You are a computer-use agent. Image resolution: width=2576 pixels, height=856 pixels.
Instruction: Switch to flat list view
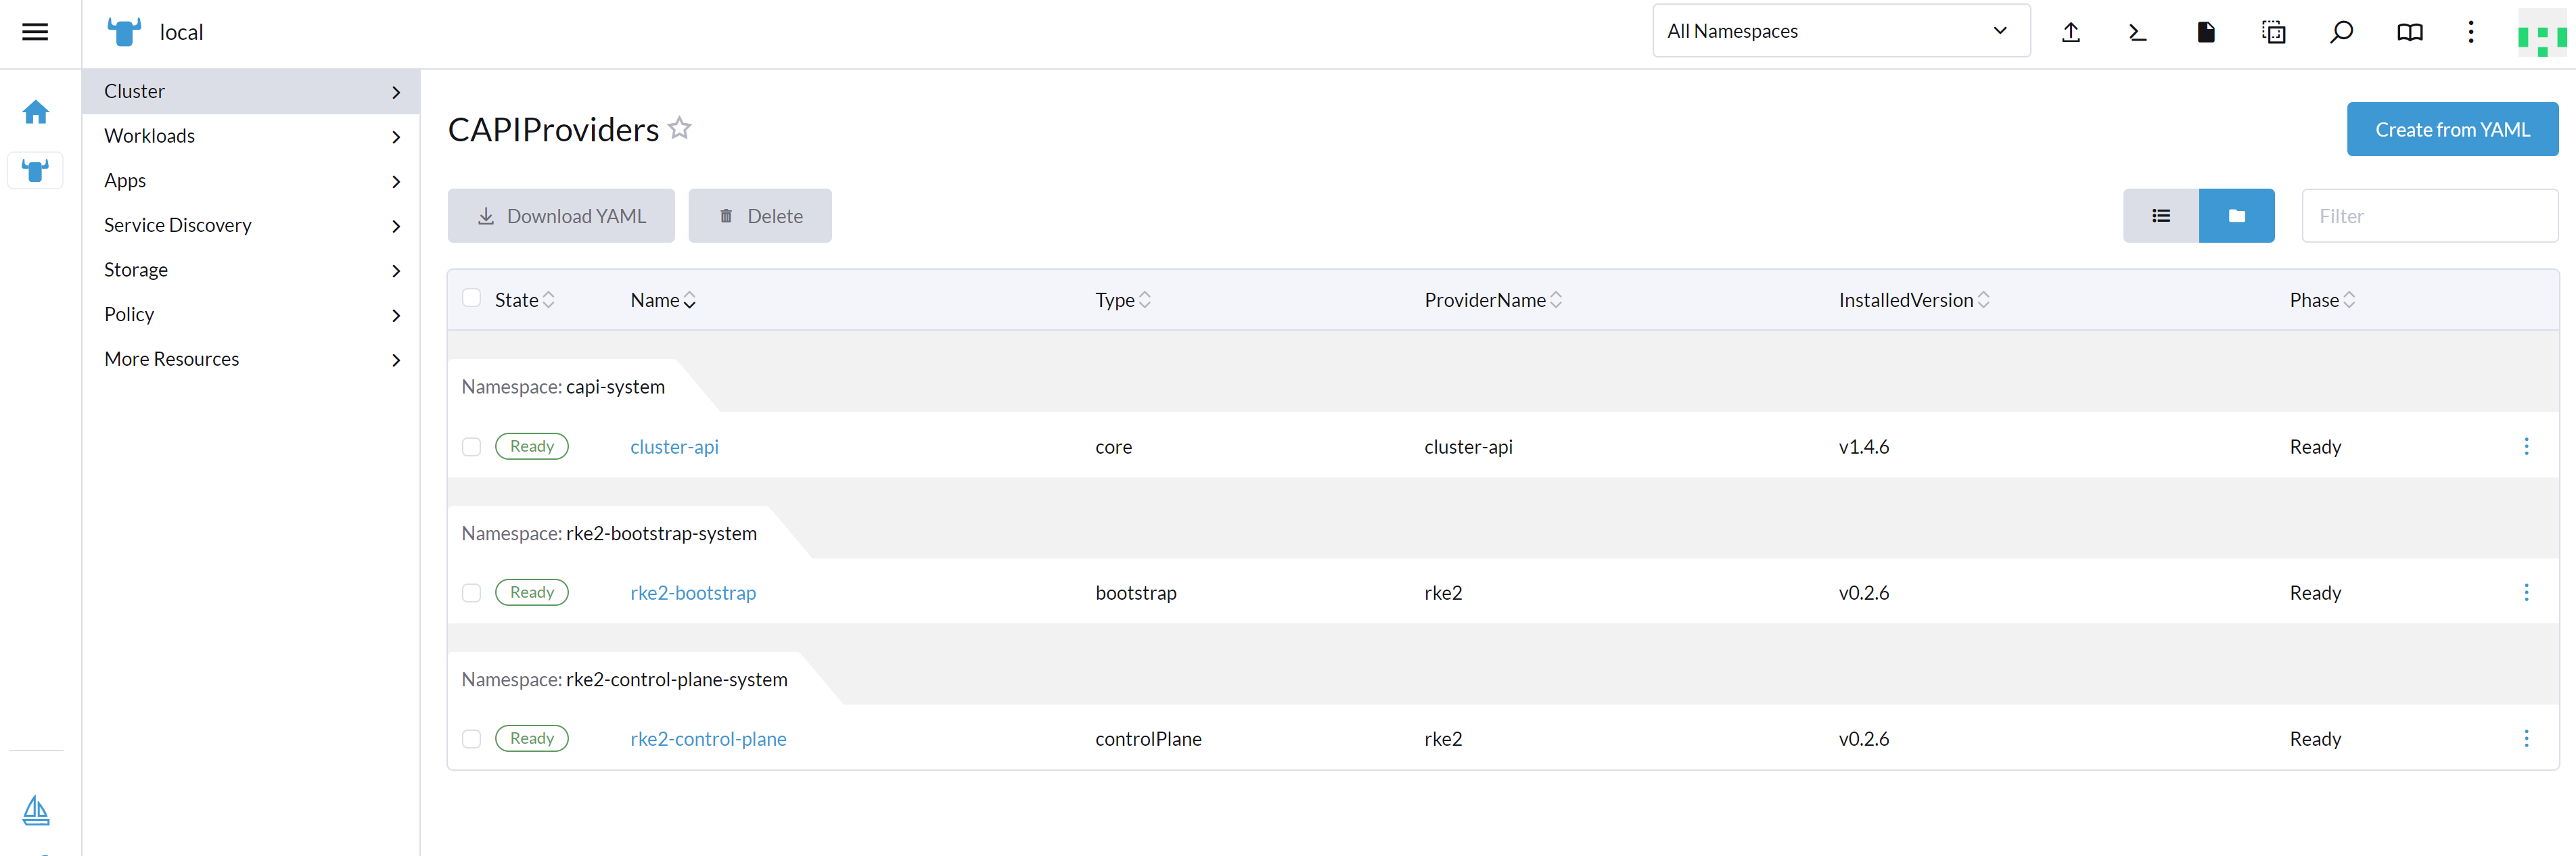click(x=2160, y=216)
